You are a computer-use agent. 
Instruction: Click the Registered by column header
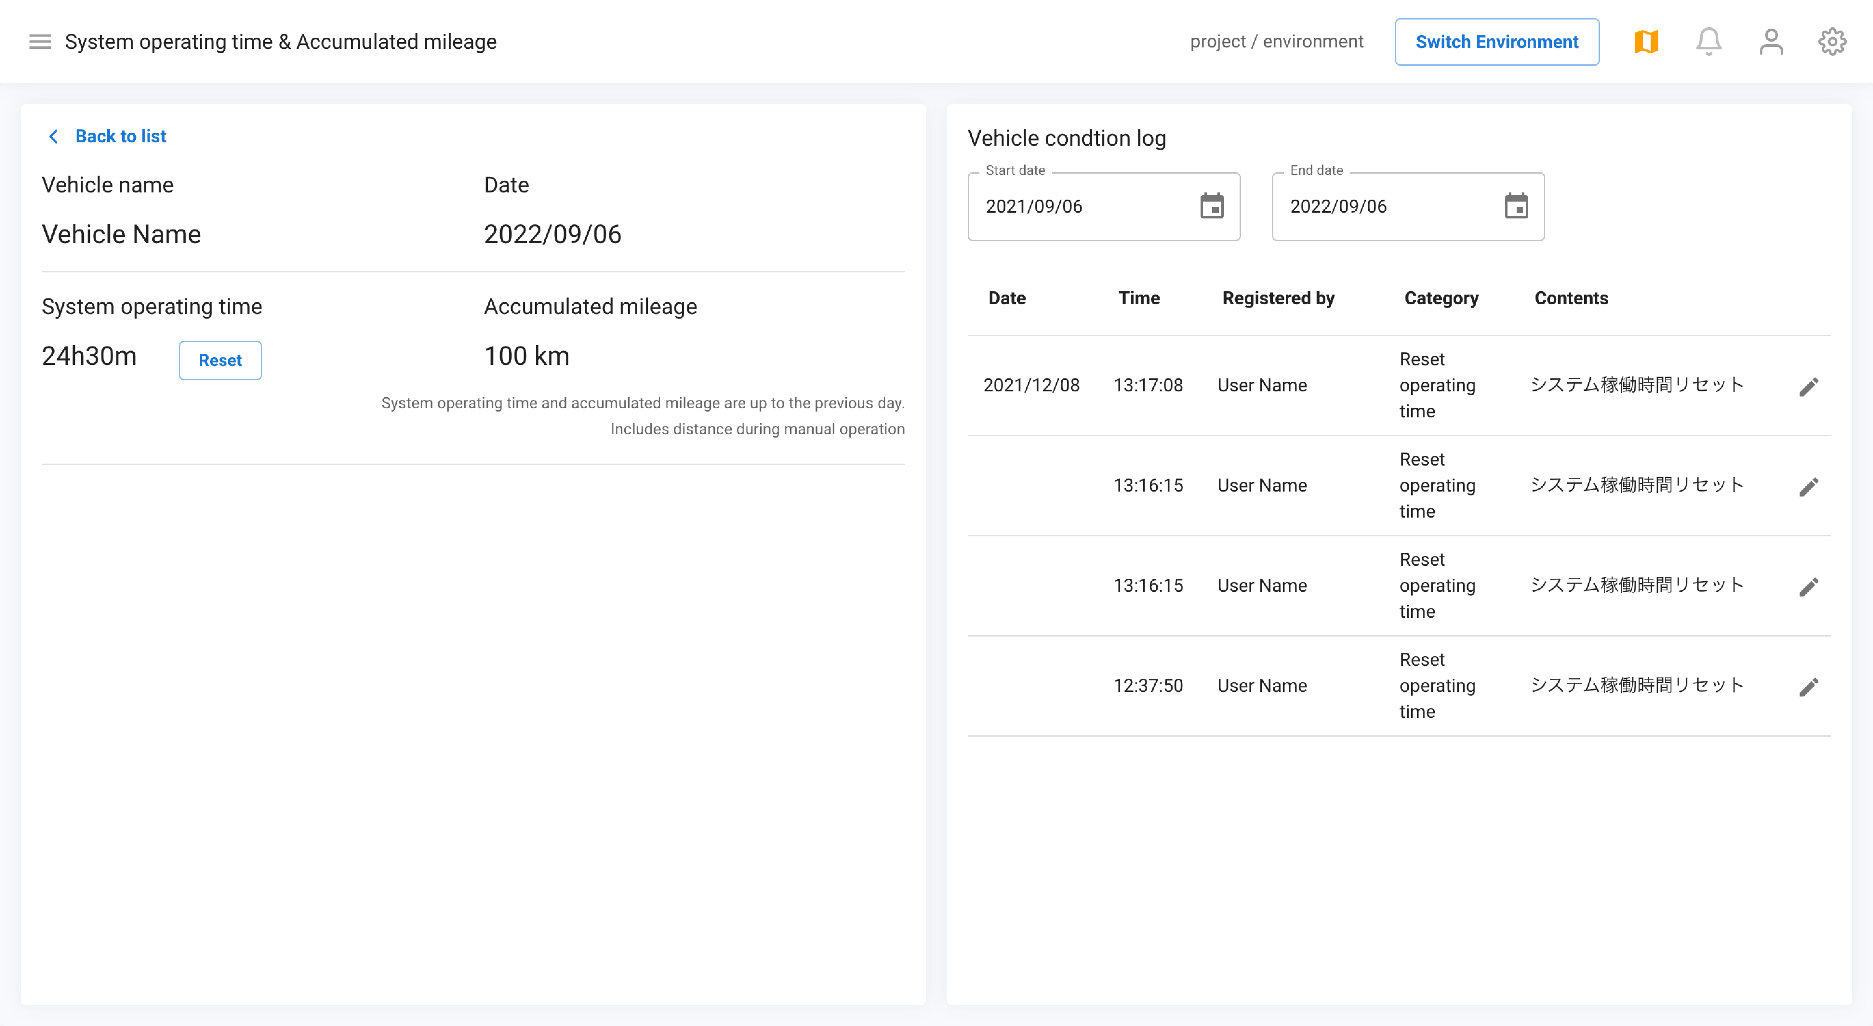click(1278, 298)
